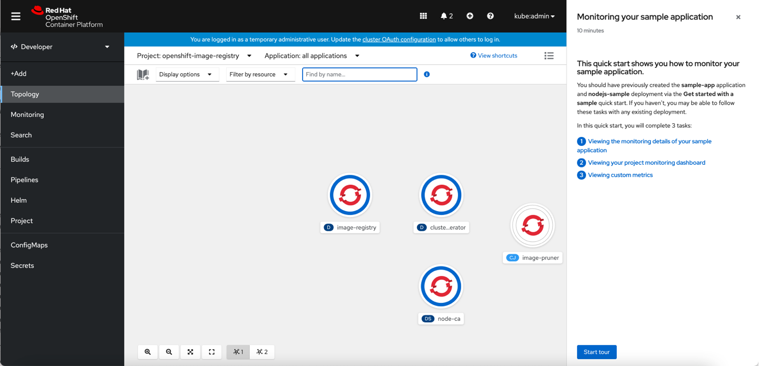759x366 pixels.
Task: Expand the Filter by resource dropdown
Action: click(x=260, y=74)
